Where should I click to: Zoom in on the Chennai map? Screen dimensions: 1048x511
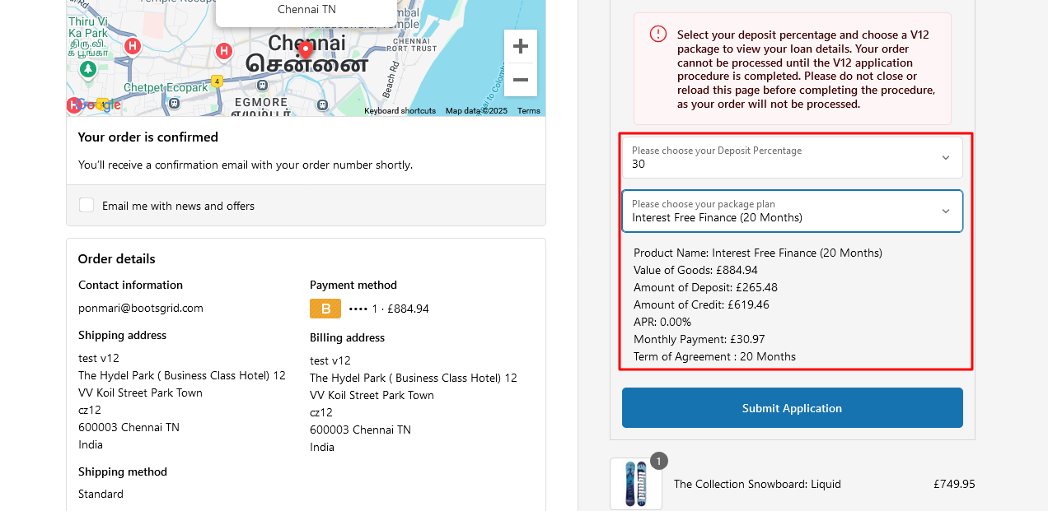tap(521, 46)
